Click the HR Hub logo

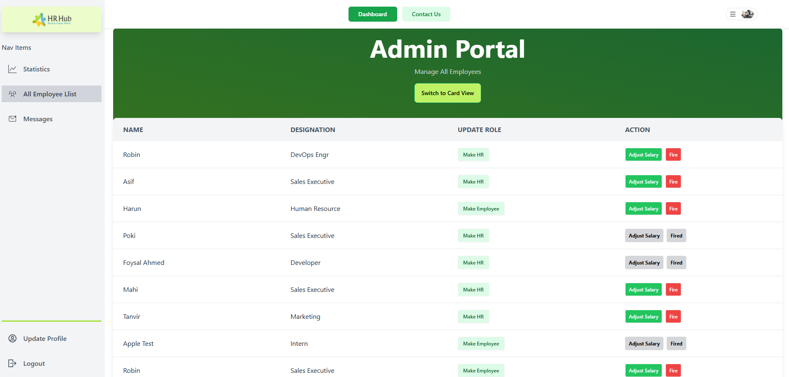click(52, 19)
